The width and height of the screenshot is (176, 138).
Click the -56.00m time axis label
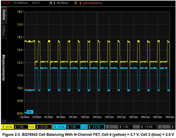pos(24,117)
